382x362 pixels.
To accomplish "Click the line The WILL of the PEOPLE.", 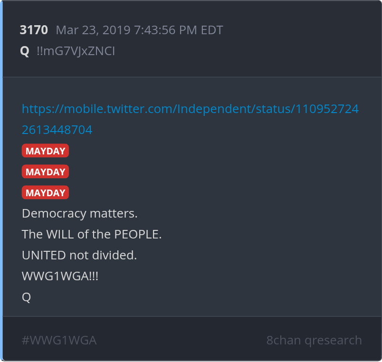I will [x=92, y=234].
